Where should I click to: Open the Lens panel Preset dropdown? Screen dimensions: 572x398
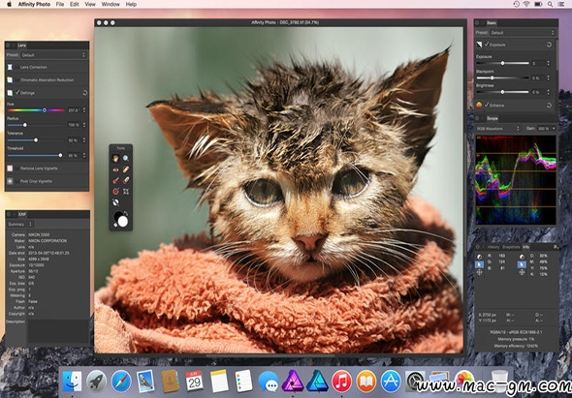(53, 55)
